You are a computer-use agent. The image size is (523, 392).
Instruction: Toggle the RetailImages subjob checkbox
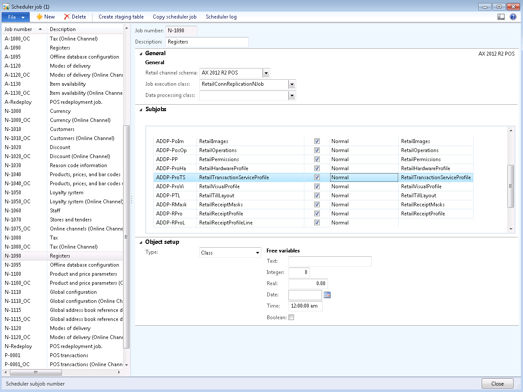coord(317,141)
